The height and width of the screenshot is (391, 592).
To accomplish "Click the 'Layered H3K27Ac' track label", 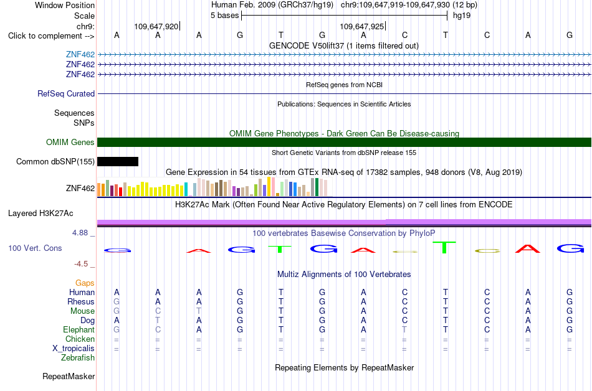I will [x=41, y=214].
